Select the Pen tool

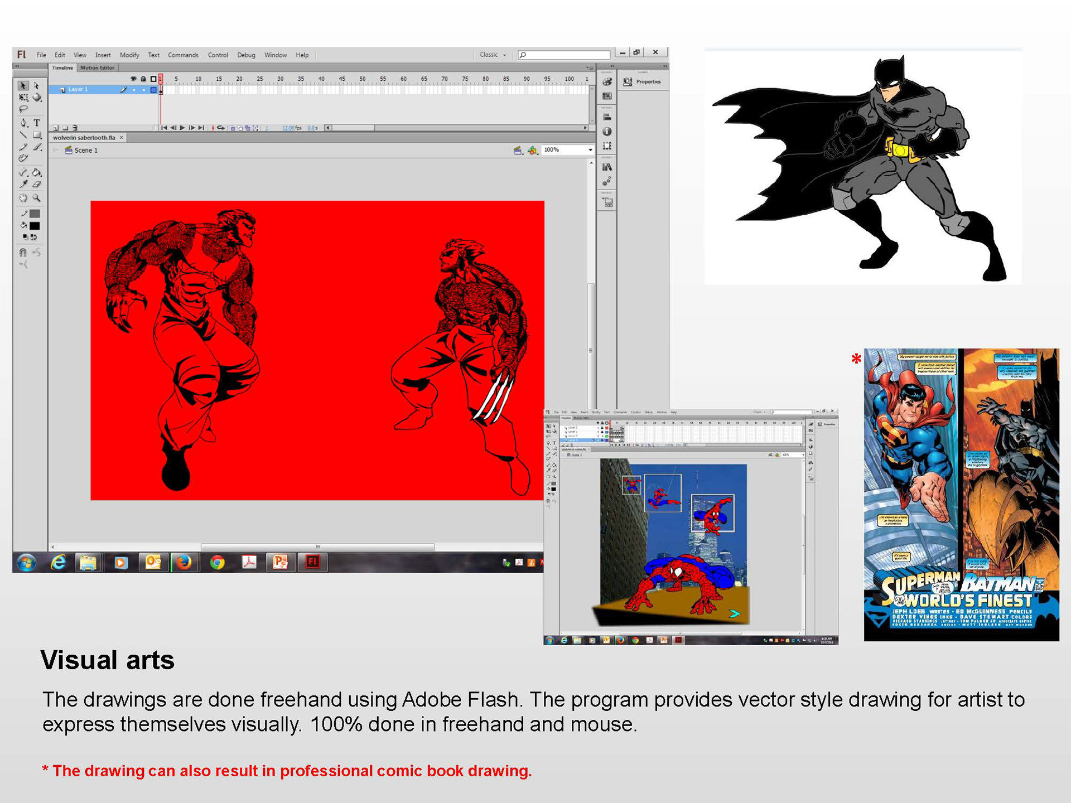[23, 123]
